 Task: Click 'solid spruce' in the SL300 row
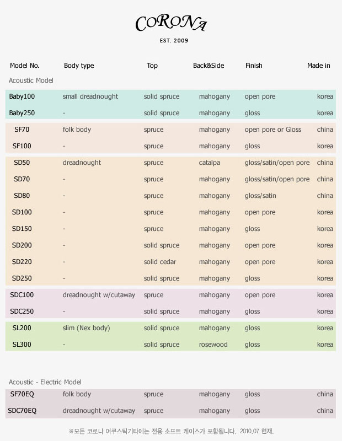(162, 345)
